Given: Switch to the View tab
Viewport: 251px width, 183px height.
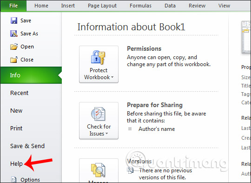Looking at the screenshot, I should [224, 6].
